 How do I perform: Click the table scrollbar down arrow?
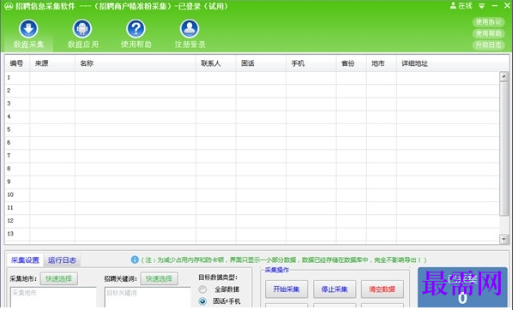[503, 239]
